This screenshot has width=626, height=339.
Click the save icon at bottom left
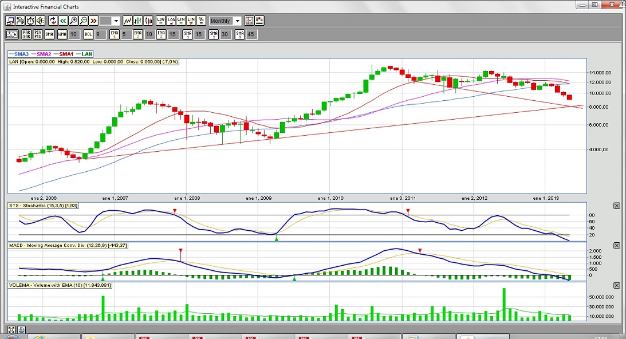click(21, 329)
